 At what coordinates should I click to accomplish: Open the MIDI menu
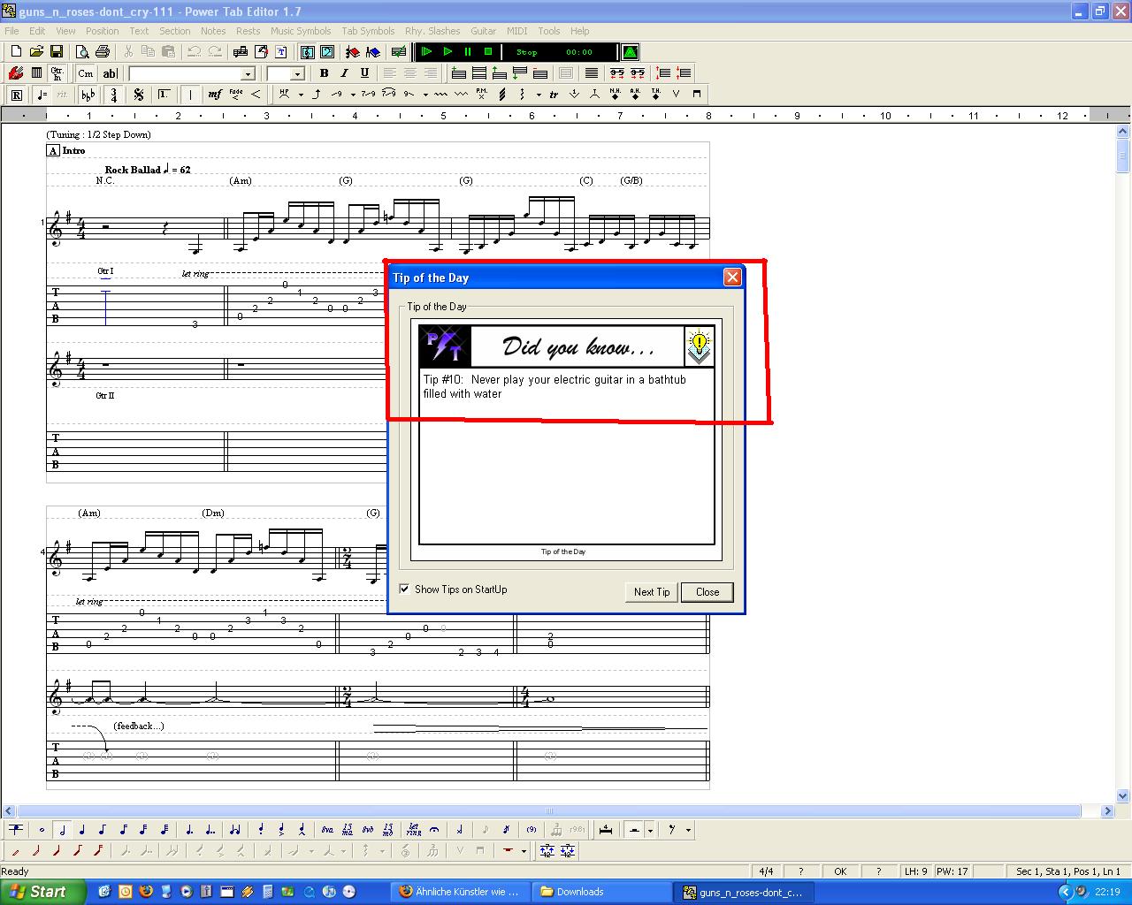point(516,31)
